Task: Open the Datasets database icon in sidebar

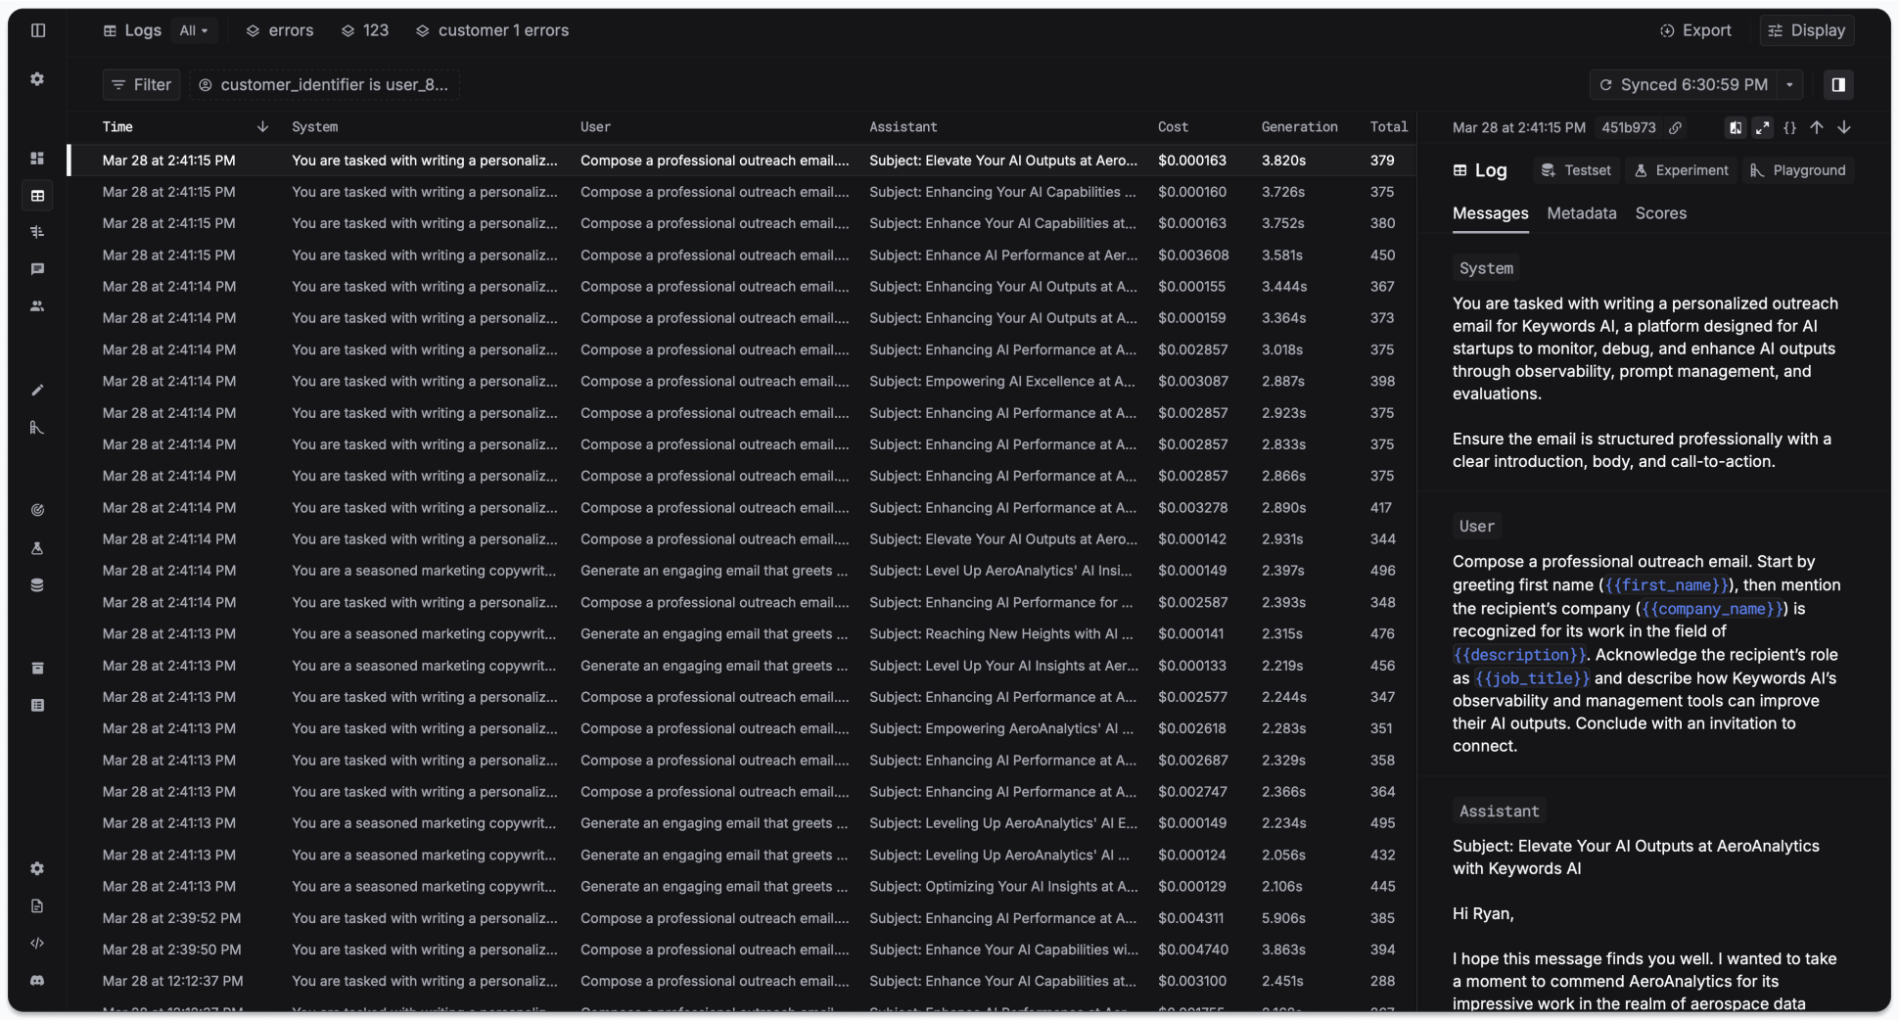Action: pyautogui.click(x=38, y=584)
